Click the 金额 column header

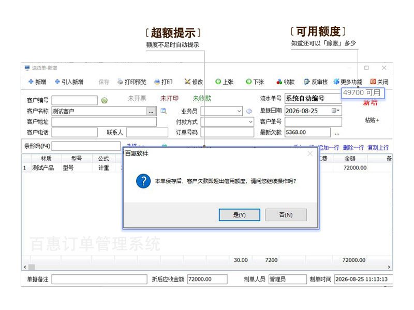(350, 159)
